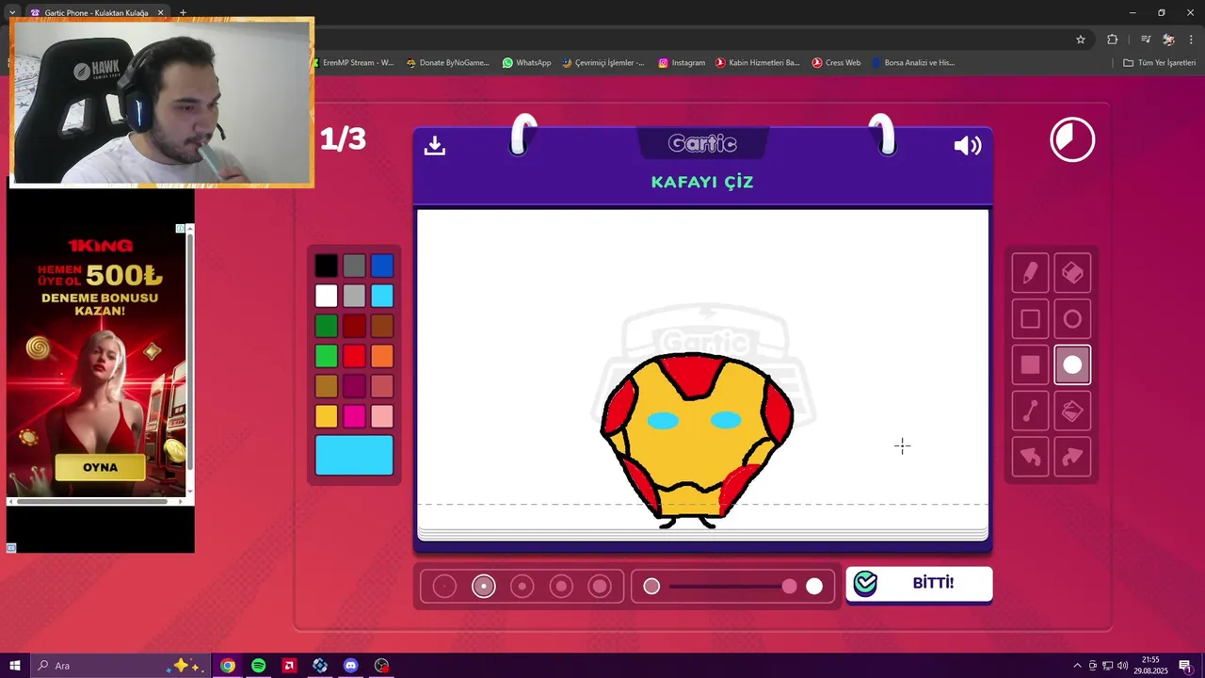This screenshot has width=1205, height=678.
Task: Select the eraser tool
Action: tap(1072, 273)
